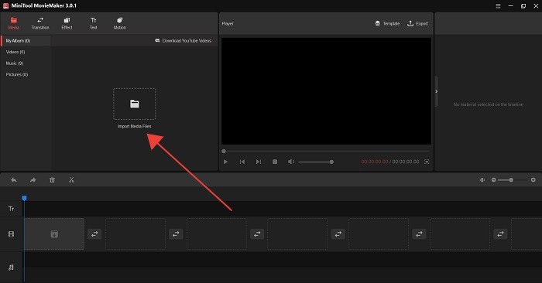
Task: Click the first highlighted timeline clip slot
Action: tap(54, 234)
